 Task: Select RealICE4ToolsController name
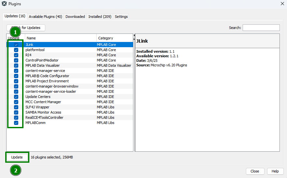pyautogui.click(x=44, y=117)
